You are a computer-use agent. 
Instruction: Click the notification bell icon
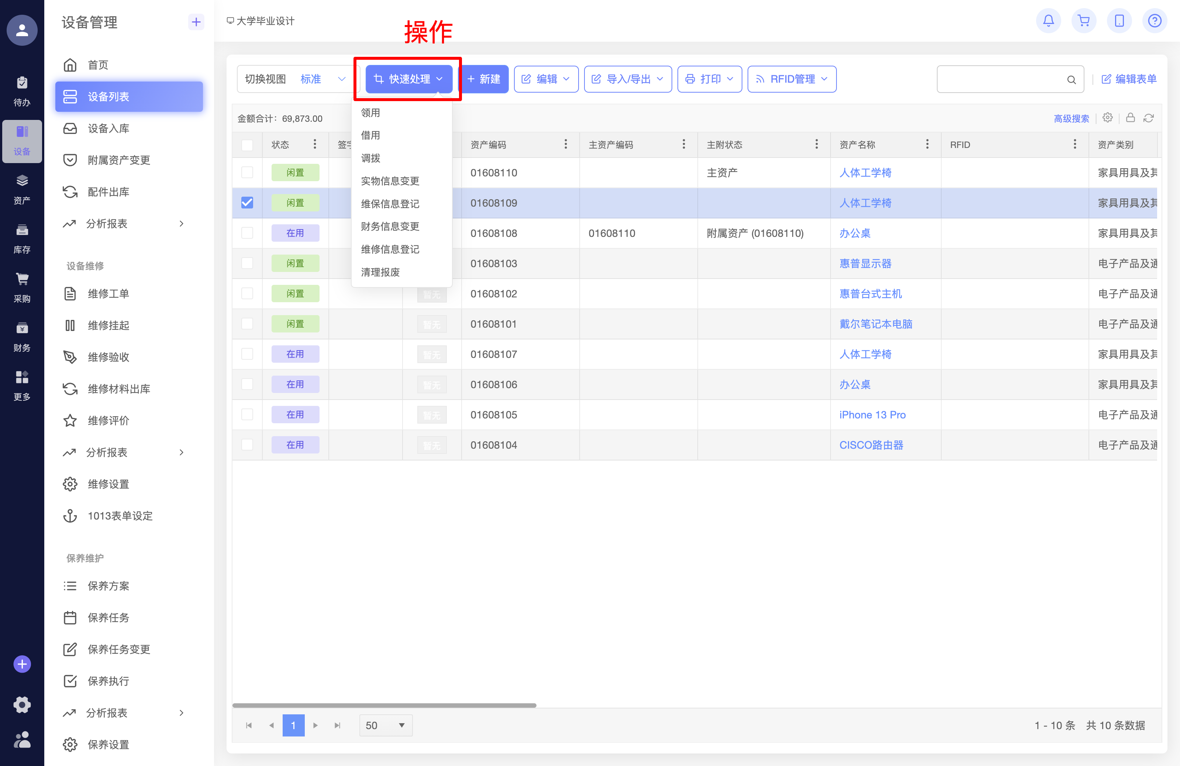[1048, 21]
